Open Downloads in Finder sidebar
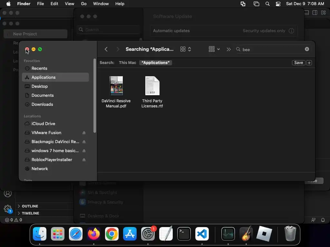 [55, 105]
